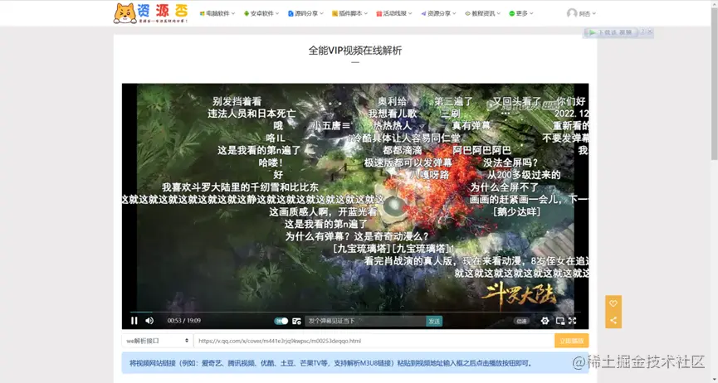Expand the 插件脚本 menu

click(349, 14)
